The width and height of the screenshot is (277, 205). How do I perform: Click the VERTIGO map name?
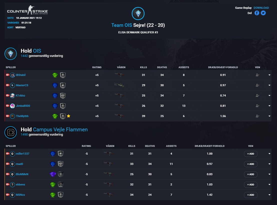tap(20, 27)
